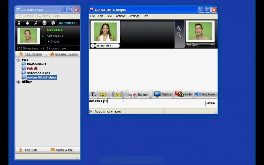Open the text formatting T button
This screenshot has height=165, width=264.
[x=93, y=94]
